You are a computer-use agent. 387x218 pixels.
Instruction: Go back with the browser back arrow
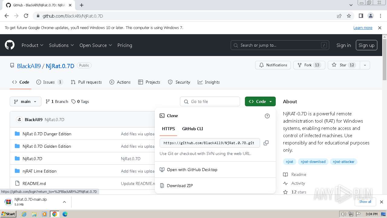click(x=7, y=16)
